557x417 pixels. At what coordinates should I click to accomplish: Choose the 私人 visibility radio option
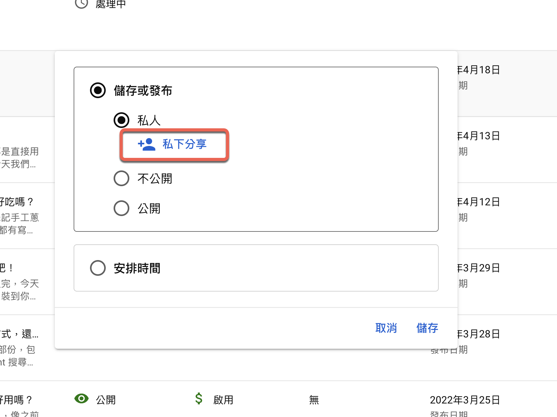click(121, 120)
